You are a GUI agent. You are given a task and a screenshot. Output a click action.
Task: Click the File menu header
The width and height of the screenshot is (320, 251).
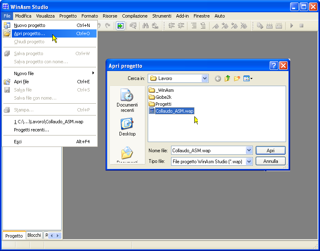[x=7, y=16]
